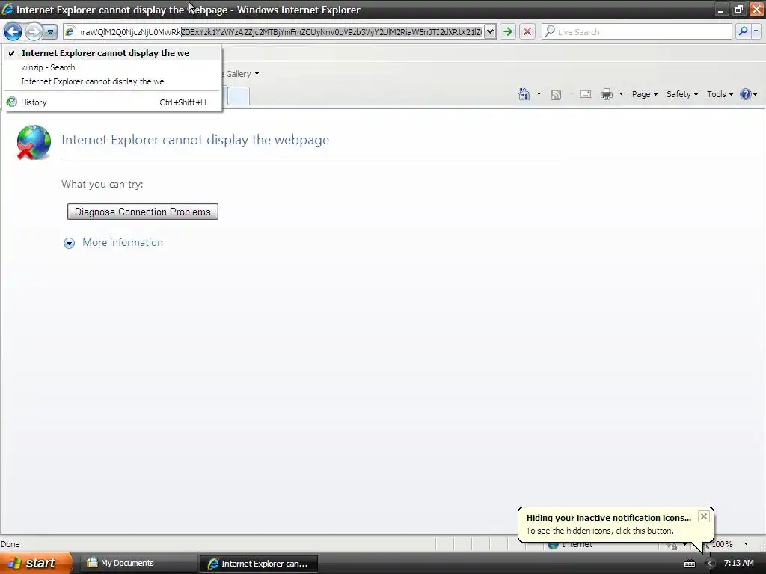Open a new tab with the blank tab button
766x574 pixels.
tap(239, 96)
